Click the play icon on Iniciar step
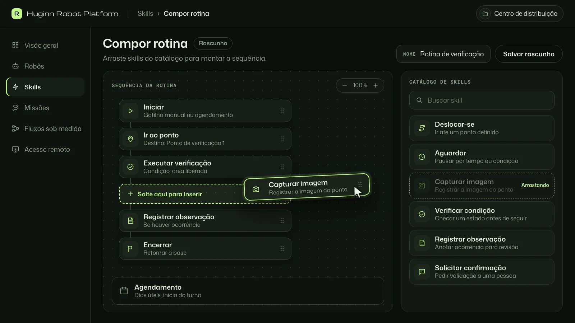 pos(130,111)
